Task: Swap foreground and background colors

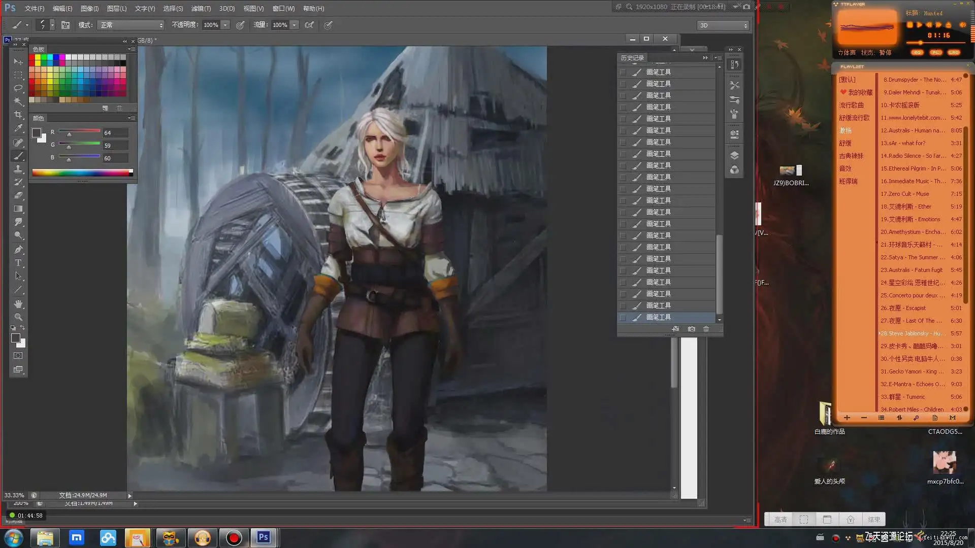Action: [23, 327]
